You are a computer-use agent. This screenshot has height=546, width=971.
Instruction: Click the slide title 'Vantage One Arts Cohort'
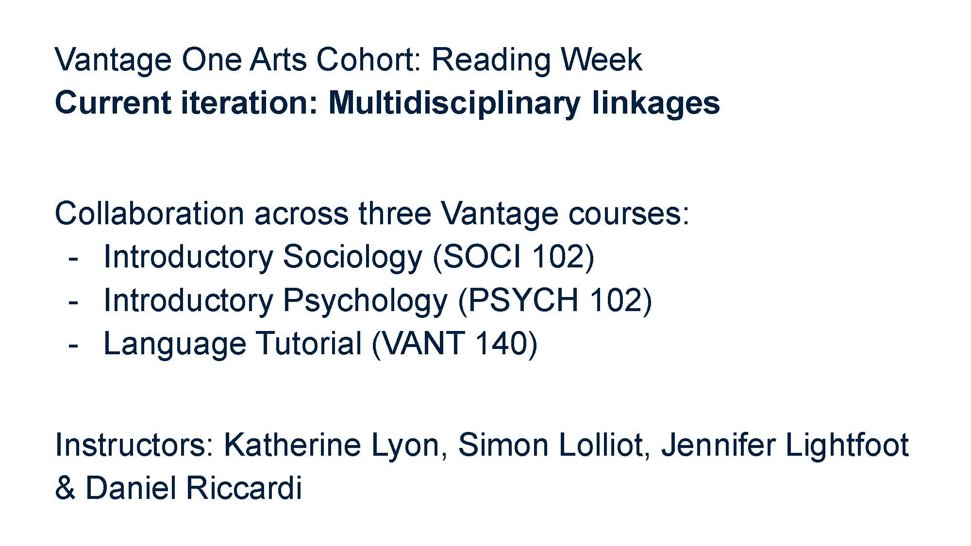[x=238, y=60]
